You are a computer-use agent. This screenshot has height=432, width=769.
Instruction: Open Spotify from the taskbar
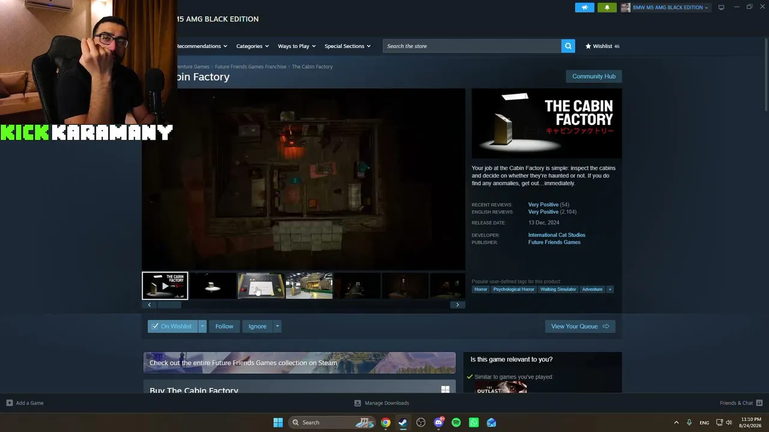[x=456, y=422]
